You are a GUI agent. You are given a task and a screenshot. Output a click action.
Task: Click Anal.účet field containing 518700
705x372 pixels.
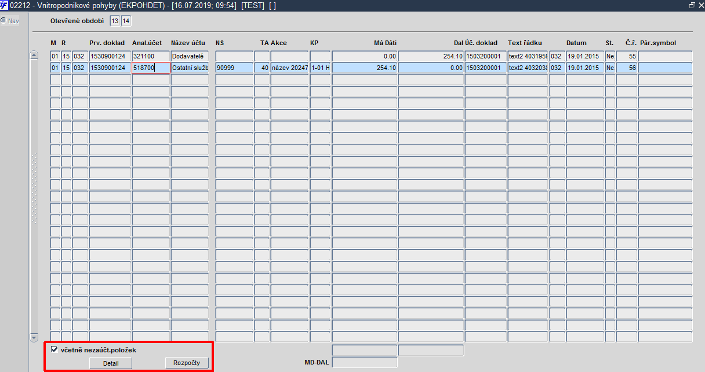click(151, 68)
